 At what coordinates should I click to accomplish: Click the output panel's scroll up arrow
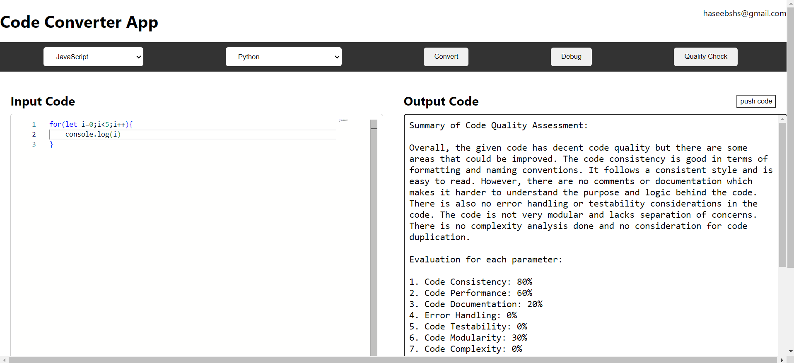click(782, 119)
